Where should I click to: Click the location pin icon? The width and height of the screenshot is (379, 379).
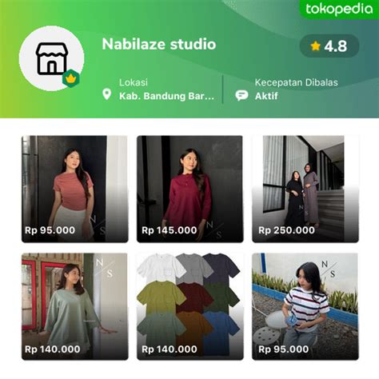click(107, 94)
